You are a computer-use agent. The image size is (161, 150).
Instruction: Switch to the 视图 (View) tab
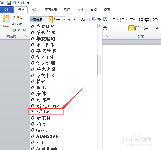pyautogui.click(x=107, y=10)
